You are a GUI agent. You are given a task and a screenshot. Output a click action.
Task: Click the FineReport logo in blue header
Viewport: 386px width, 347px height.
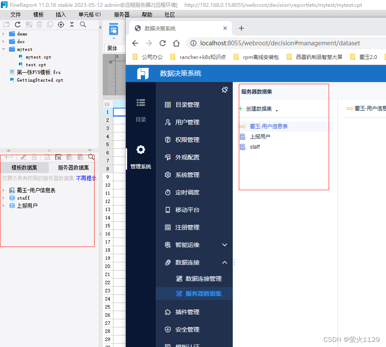pos(143,74)
